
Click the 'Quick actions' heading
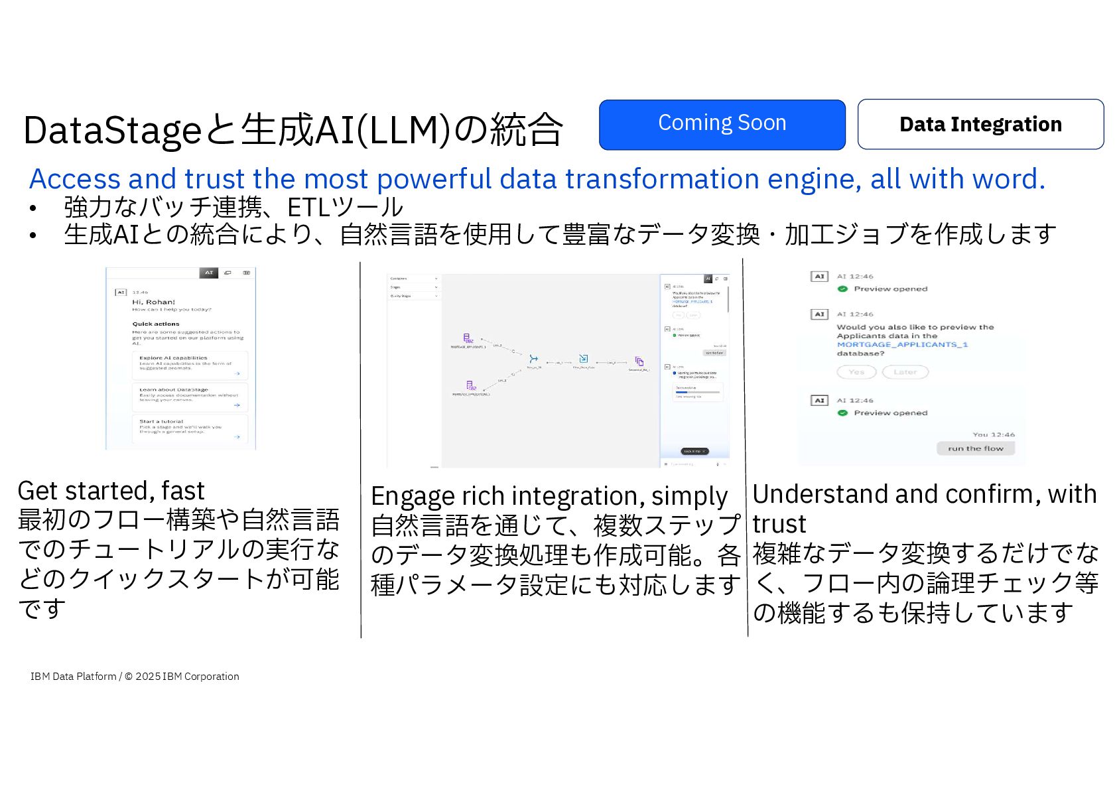pyautogui.click(x=156, y=324)
